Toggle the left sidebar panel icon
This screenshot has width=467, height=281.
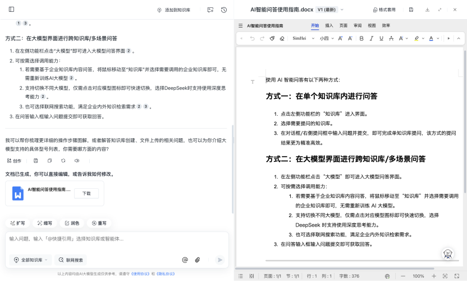(11, 9)
